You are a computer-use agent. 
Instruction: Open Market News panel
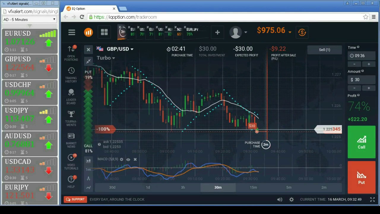tap(71, 140)
